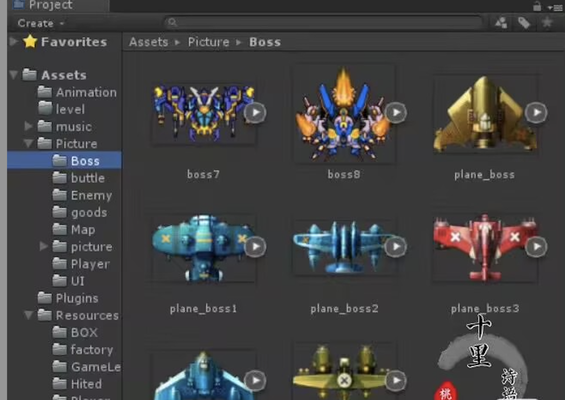Image resolution: width=565 pixels, height=400 pixels.
Task: Select the buttle folder
Action: (88, 178)
